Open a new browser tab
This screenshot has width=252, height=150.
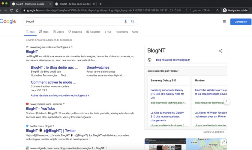100,4
